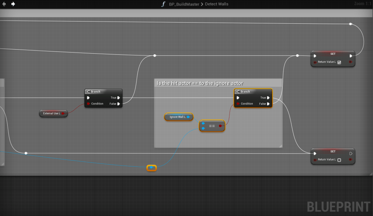Select comment titled 'Is the hit actor == to the ignore actor'
Viewport: 373px width, 216px height.
click(x=200, y=83)
